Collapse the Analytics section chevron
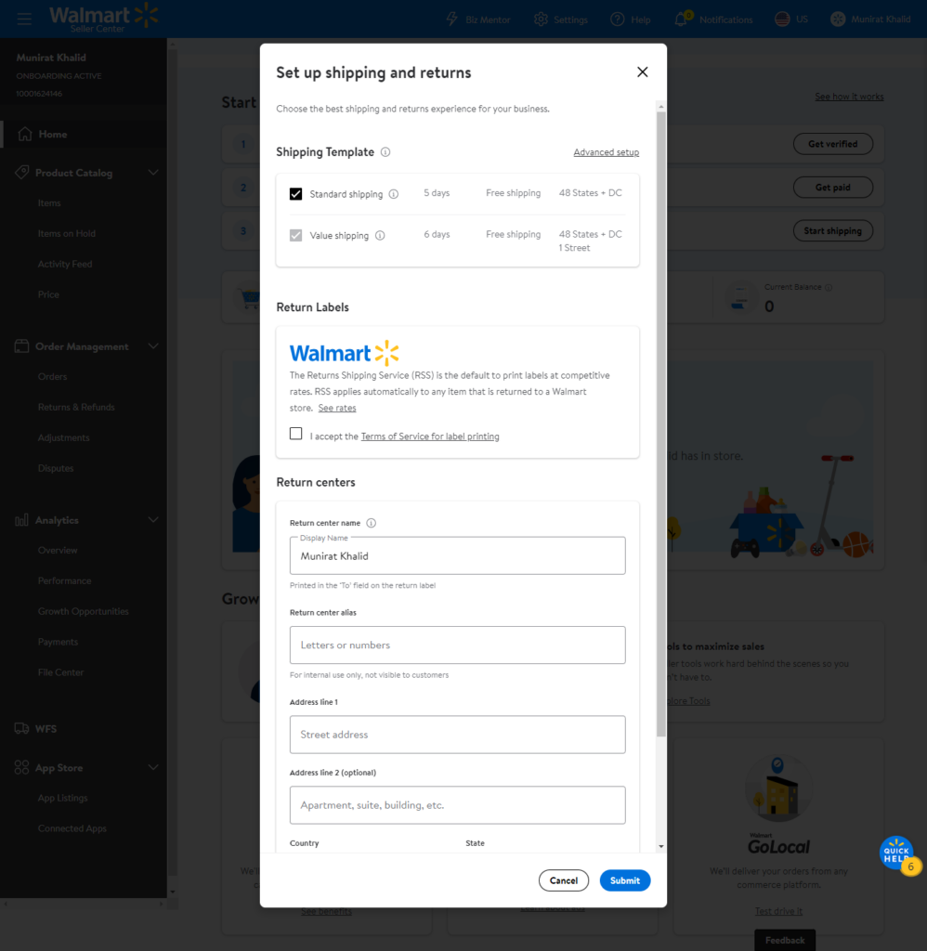Screen dimensions: 927x951 (153, 520)
